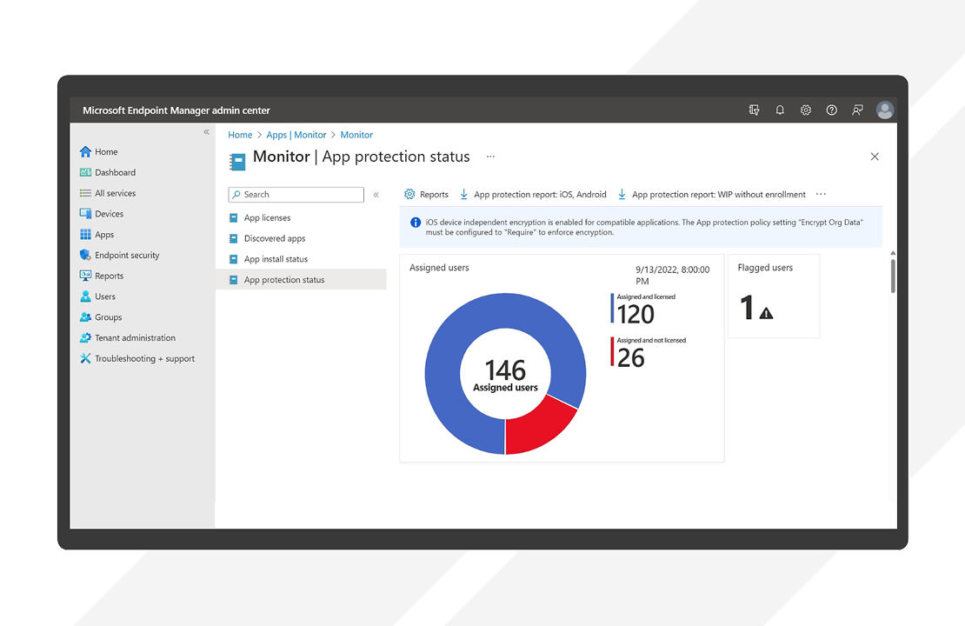Click the search magnifier icon
This screenshot has width=965, height=626.
[236, 195]
